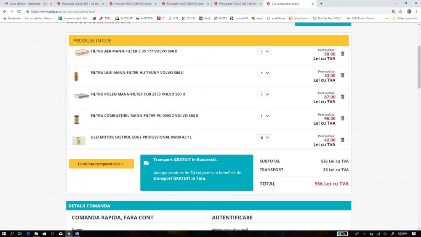Click the page vertical scrollbar thumb
The width and height of the screenshot is (421, 237).
coord(419,67)
